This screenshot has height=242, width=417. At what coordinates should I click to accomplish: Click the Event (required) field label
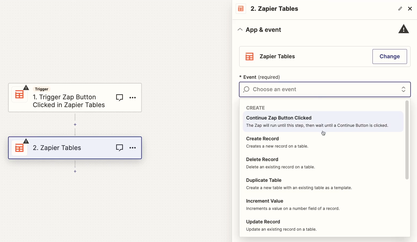coord(260,77)
